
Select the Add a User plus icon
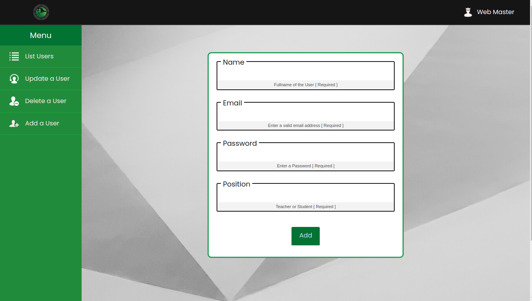pos(14,123)
